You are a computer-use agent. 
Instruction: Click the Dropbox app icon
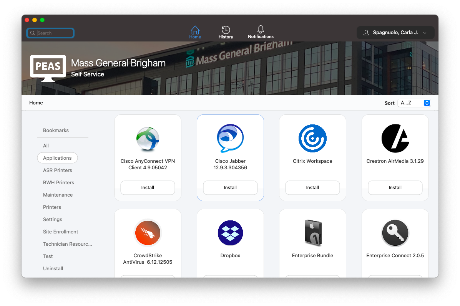230,233
